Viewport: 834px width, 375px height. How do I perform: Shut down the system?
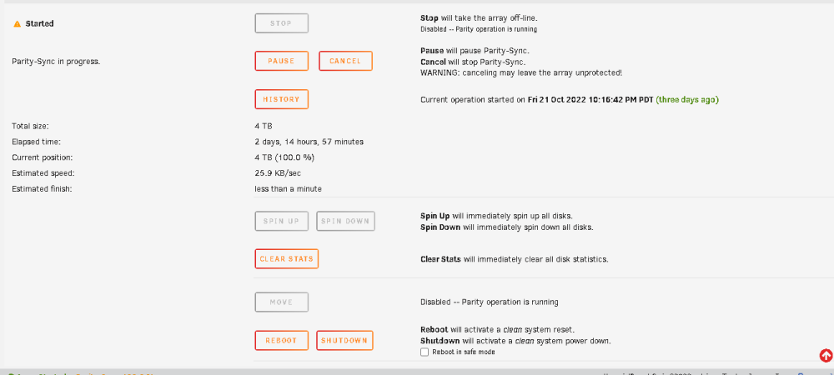coord(344,341)
